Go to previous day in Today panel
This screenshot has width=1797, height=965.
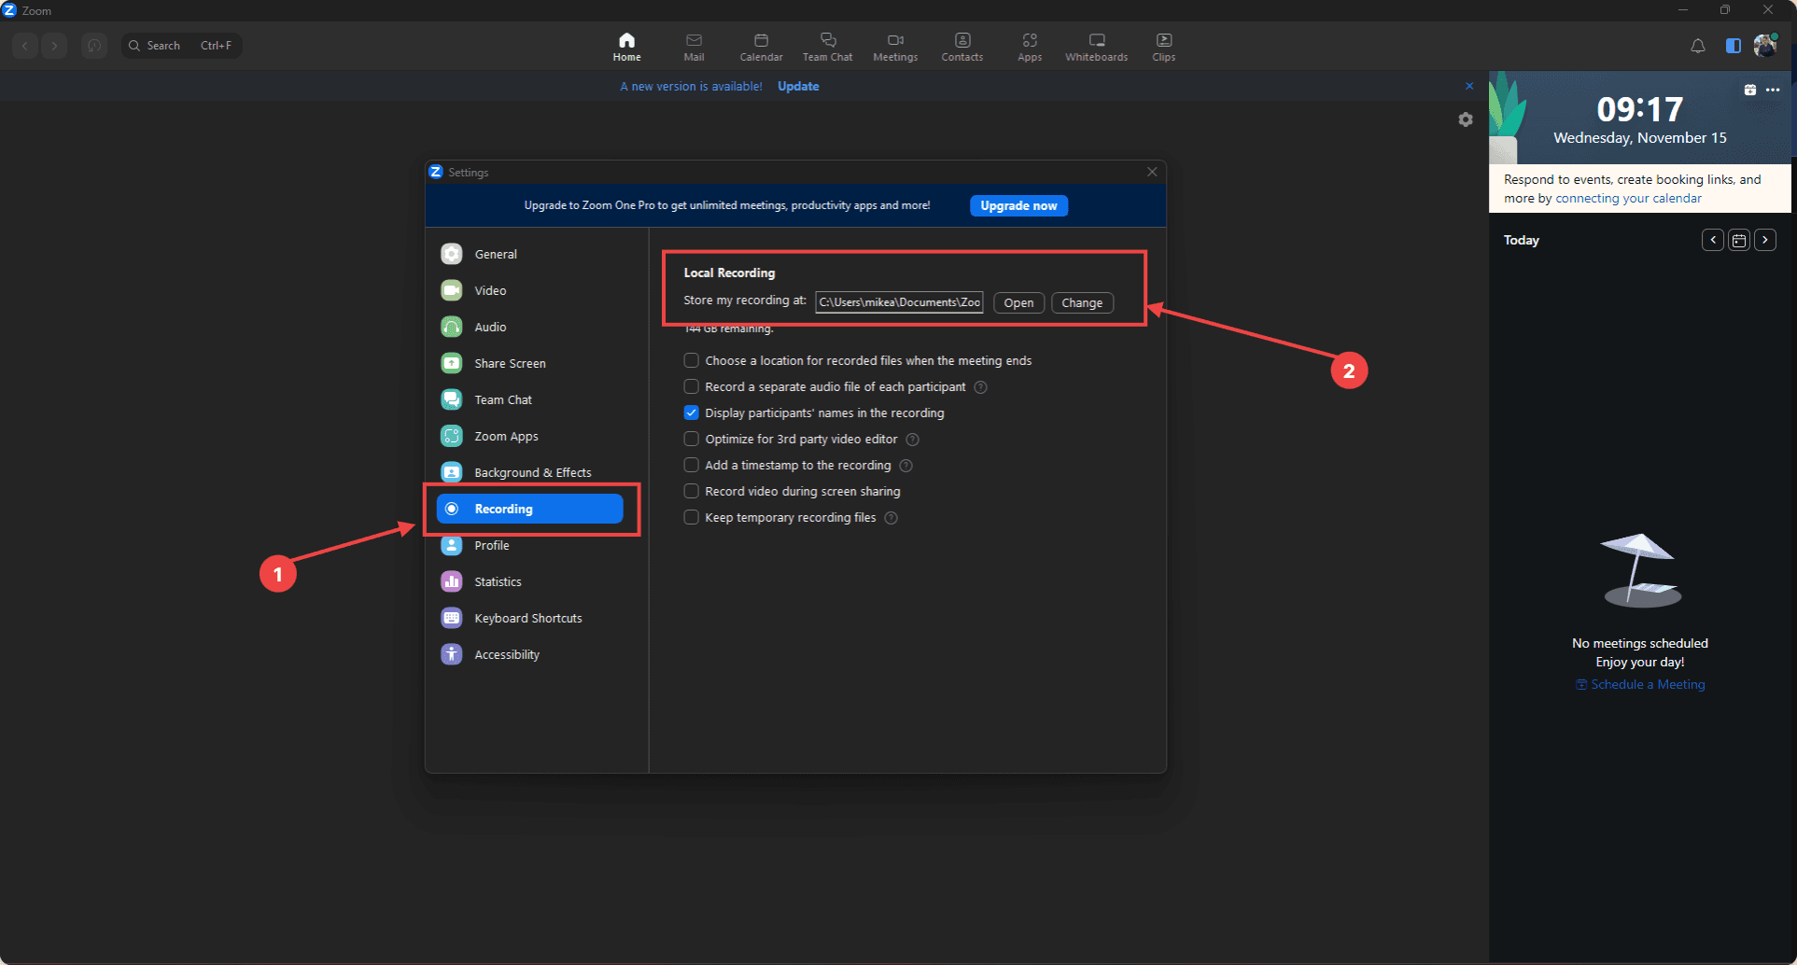point(1712,240)
